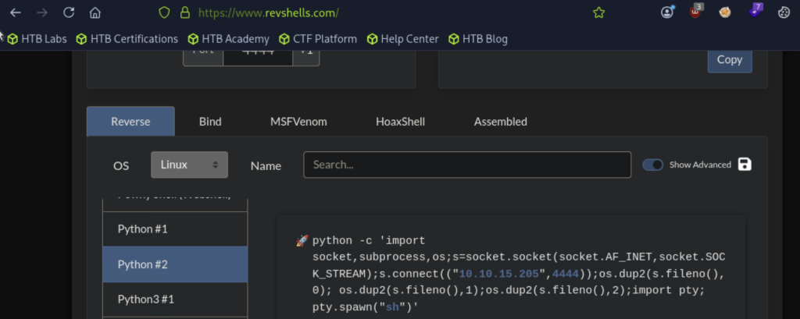
Task: Open the cookie extension icon
Action: tap(784, 12)
